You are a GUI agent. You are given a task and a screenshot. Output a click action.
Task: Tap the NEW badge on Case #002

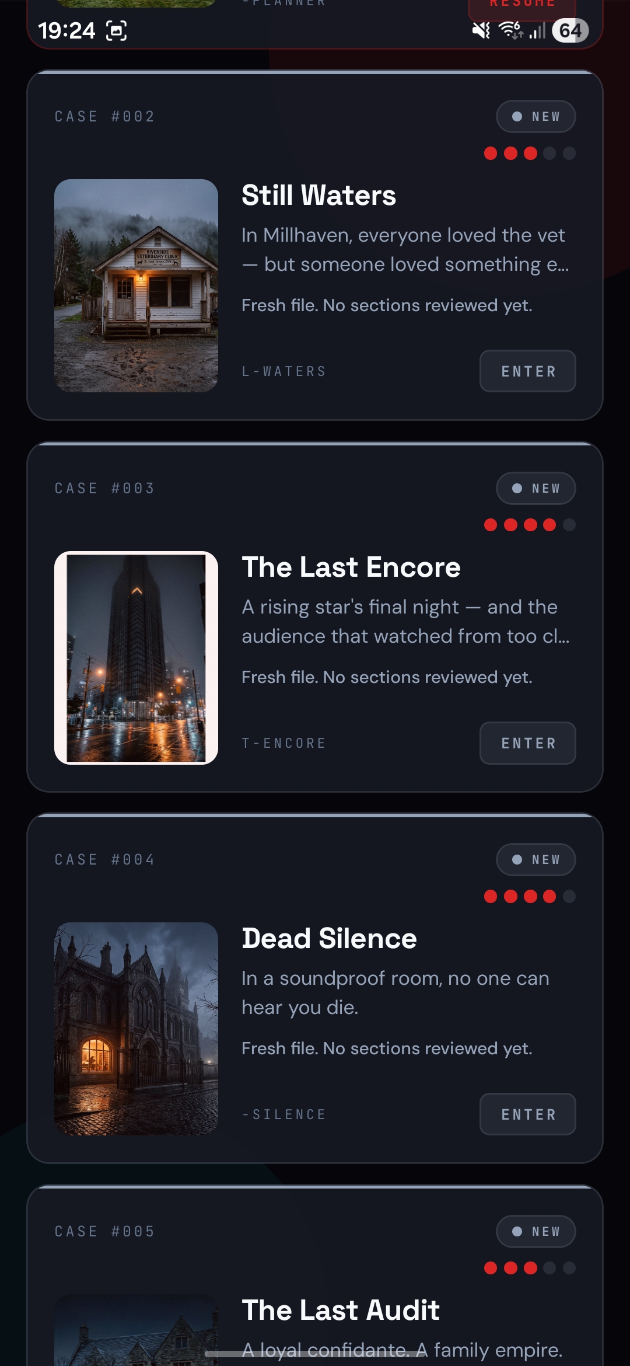pyautogui.click(x=536, y=117)
